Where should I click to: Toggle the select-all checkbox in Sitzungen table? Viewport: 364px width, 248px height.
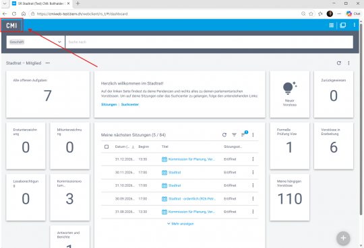tap(107, 147)
